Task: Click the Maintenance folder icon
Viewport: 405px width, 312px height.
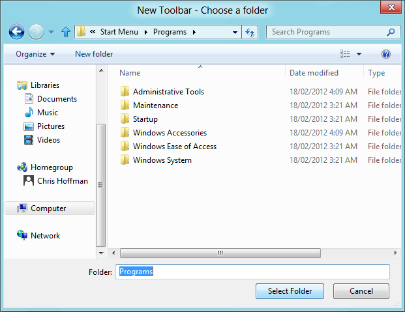Action: (x=125, y=105)
